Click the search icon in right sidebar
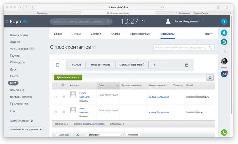This screenshot has height=144, width=238. tap(224, 51)
